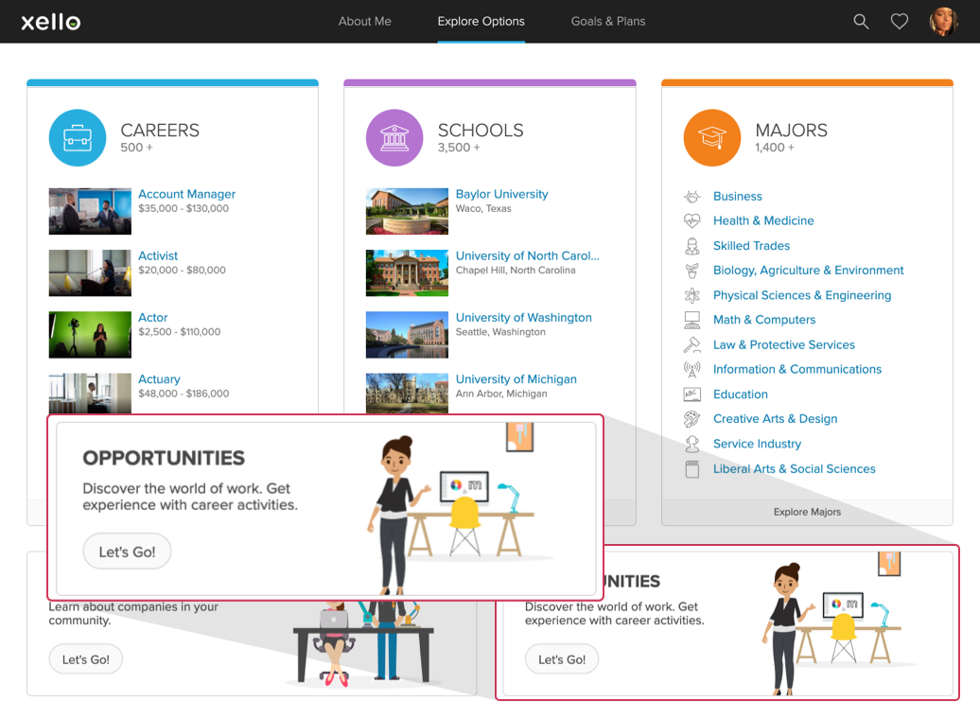980x702 pixels.
Task: Click the CAREERS card heading
Action: pos(160,130)
